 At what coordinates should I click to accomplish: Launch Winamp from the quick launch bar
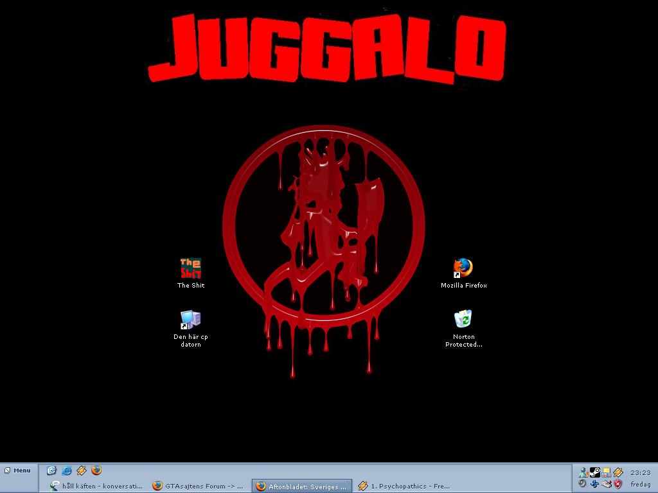pyautogui.click(x=82, y=471)
